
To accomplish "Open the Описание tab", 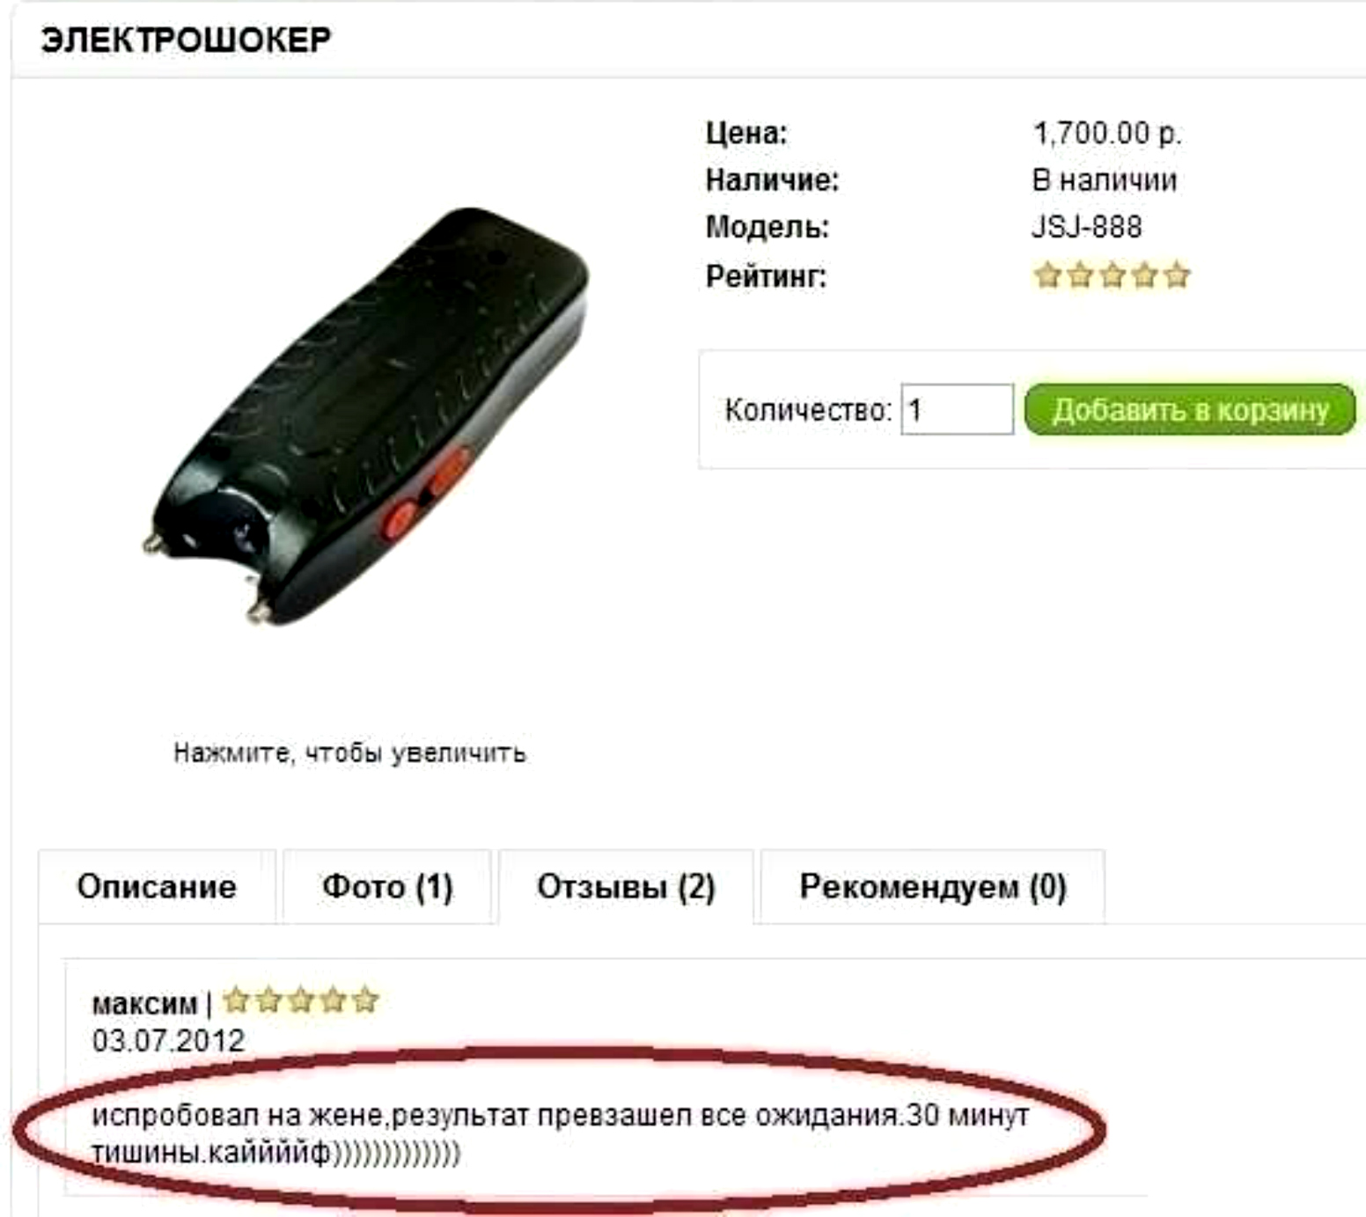I will 157,887.
